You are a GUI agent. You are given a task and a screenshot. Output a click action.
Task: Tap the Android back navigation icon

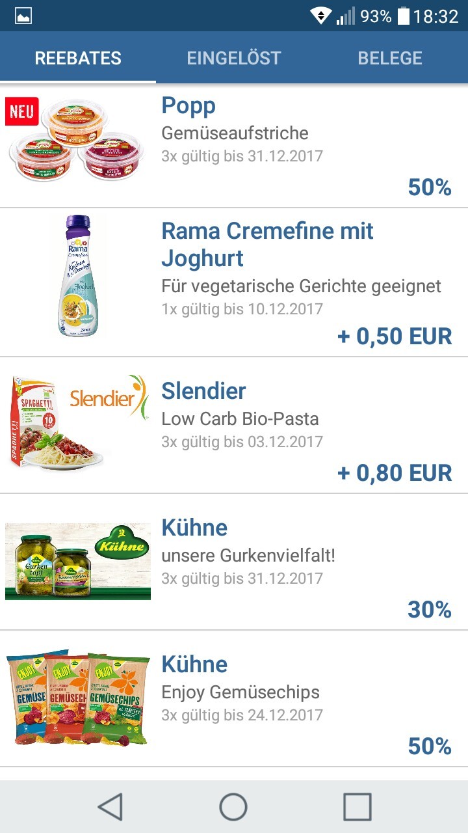110,807
